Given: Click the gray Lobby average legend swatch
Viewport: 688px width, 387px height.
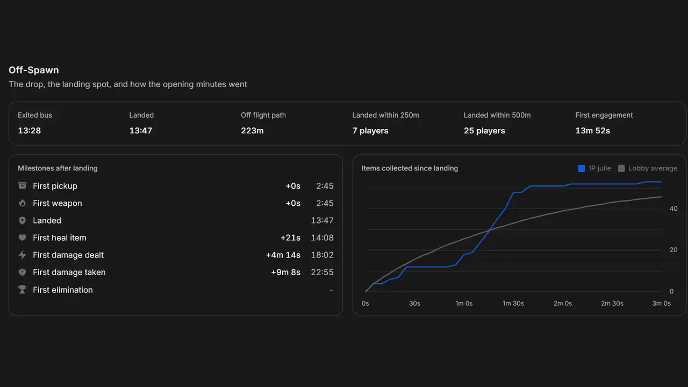Looking at the screenshot, I should (x=621, y=168).
